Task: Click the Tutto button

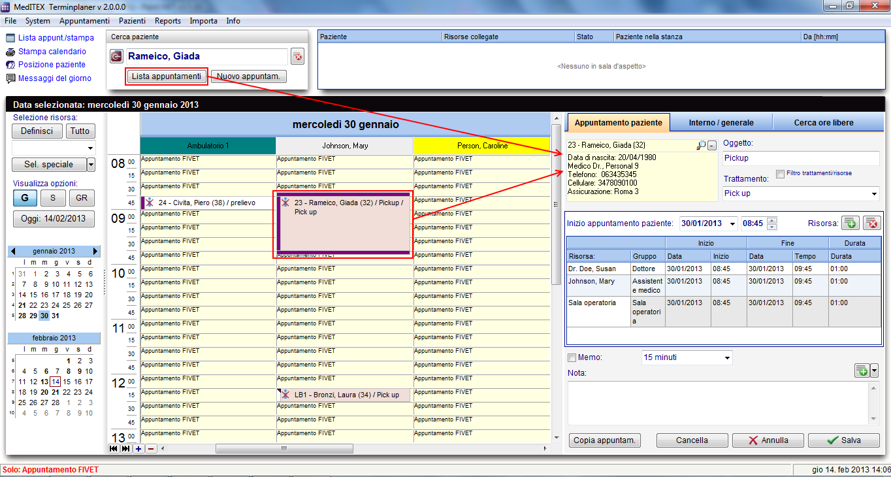Action: pyautogui.click(x=80, y=131)
